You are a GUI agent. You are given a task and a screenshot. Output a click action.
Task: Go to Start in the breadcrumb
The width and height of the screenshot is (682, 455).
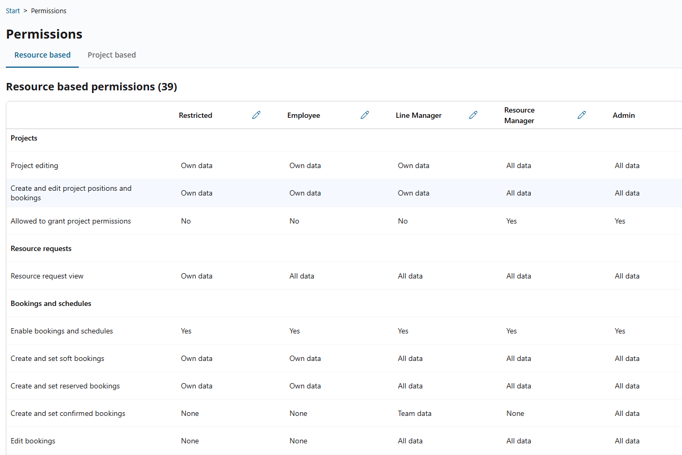13,11
